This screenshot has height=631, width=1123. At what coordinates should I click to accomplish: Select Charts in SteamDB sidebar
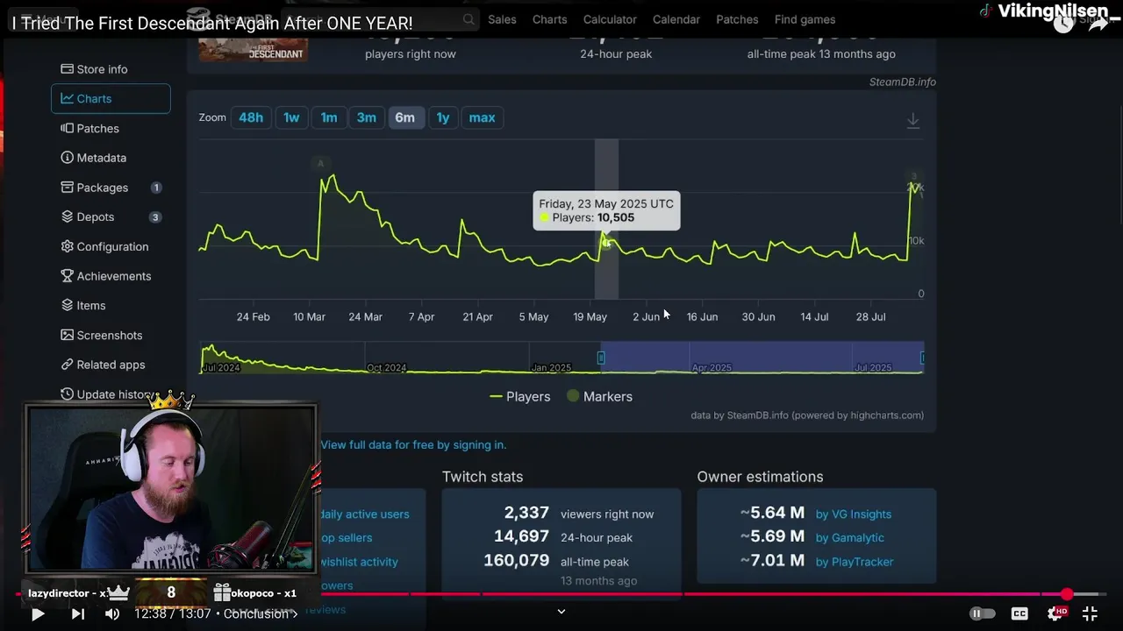click(111, 99)
